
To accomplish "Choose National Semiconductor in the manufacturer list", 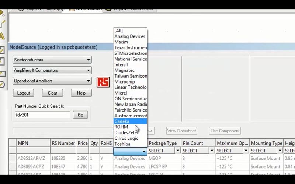I will click(130, 59).
